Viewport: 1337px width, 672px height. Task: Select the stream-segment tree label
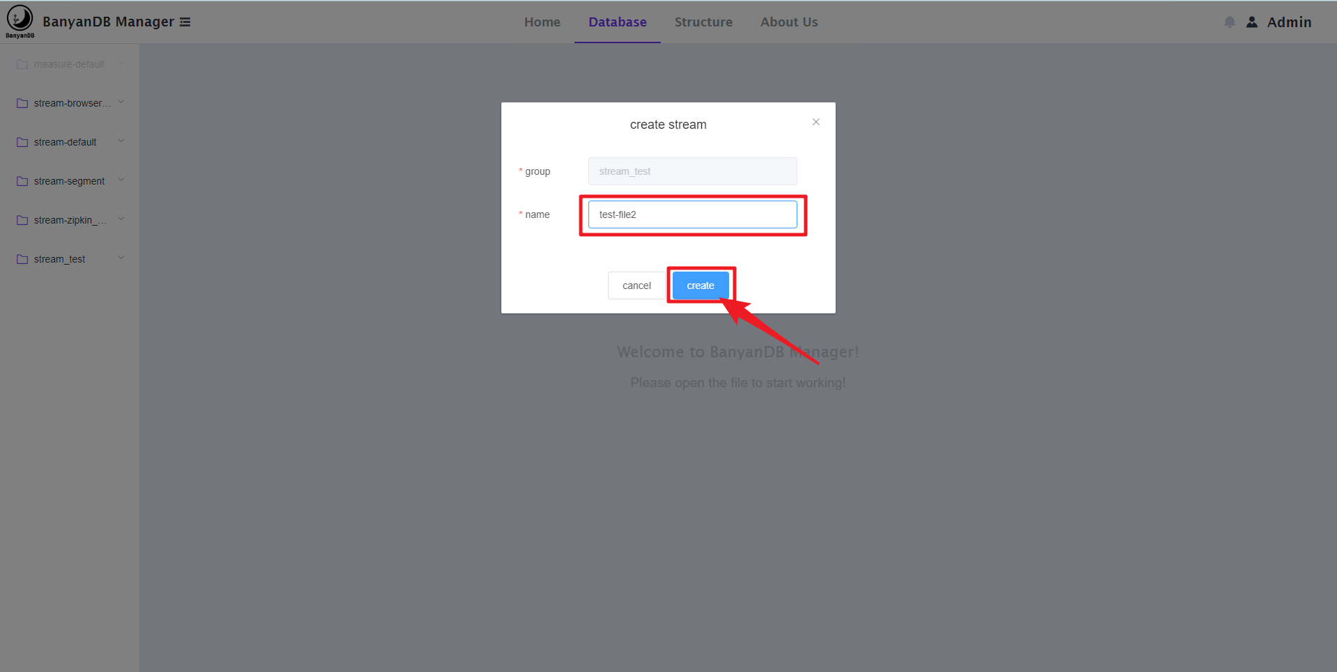(x=70, y=181)
